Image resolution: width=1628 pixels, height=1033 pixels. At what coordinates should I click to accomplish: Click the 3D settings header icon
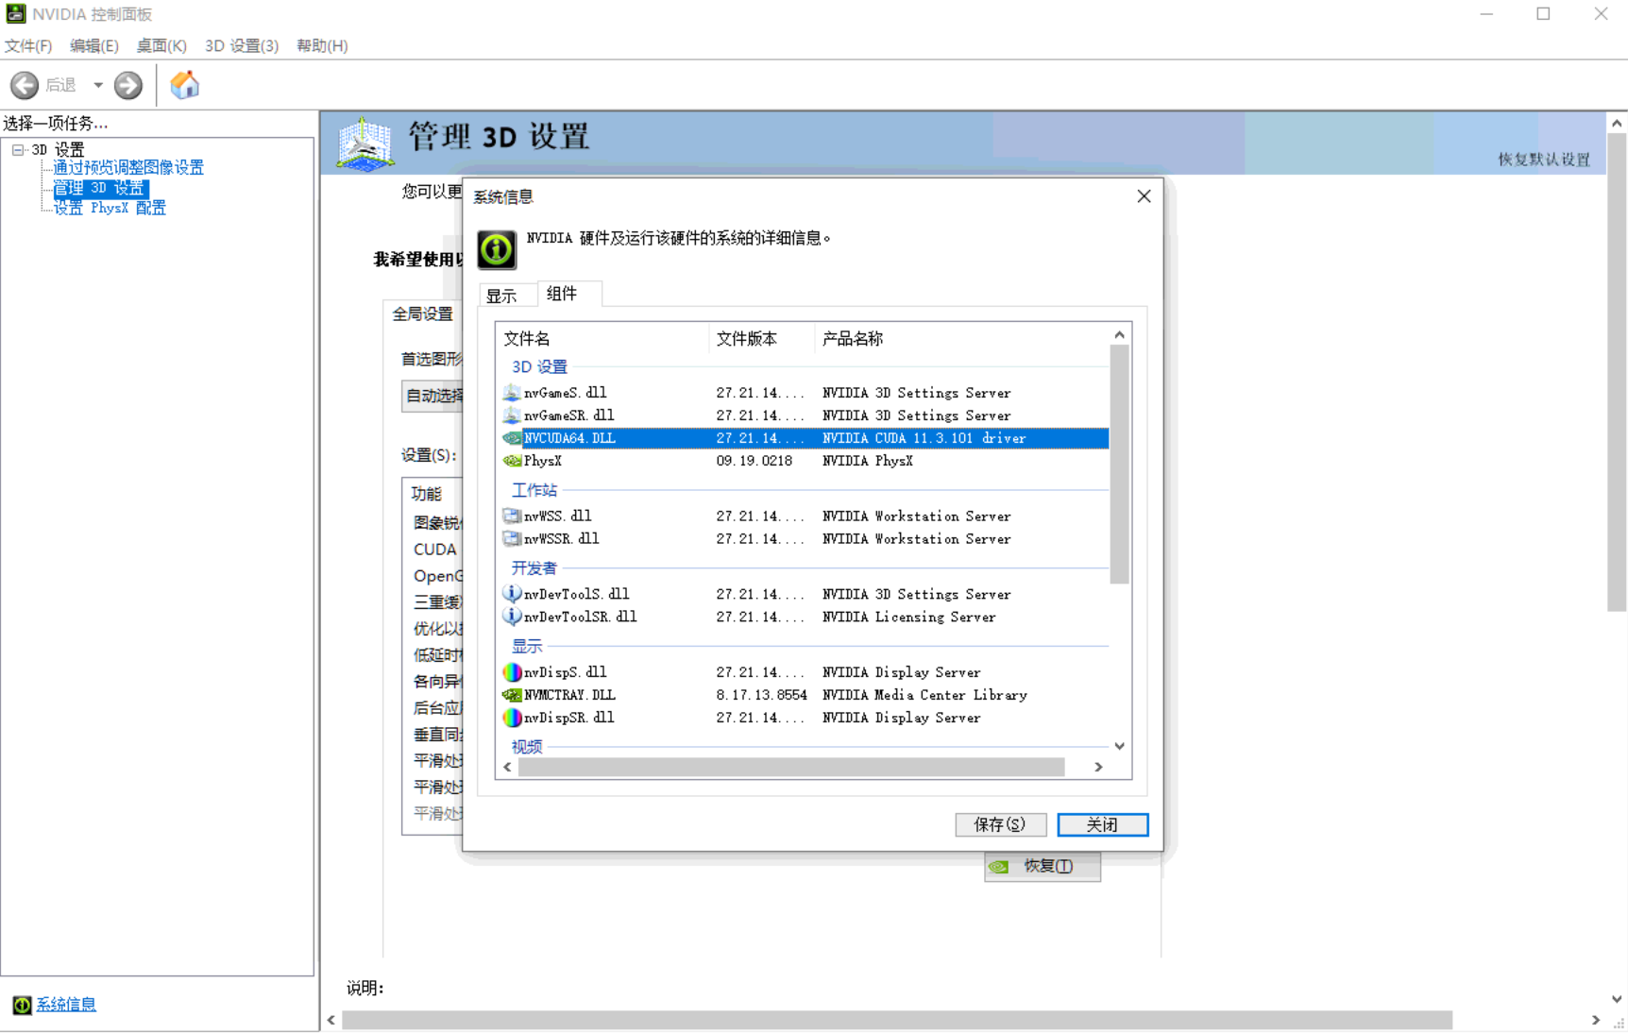[x=365, y=144]
